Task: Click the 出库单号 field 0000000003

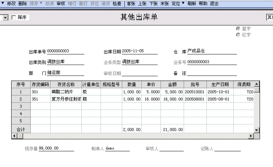Action: [65, 51]
